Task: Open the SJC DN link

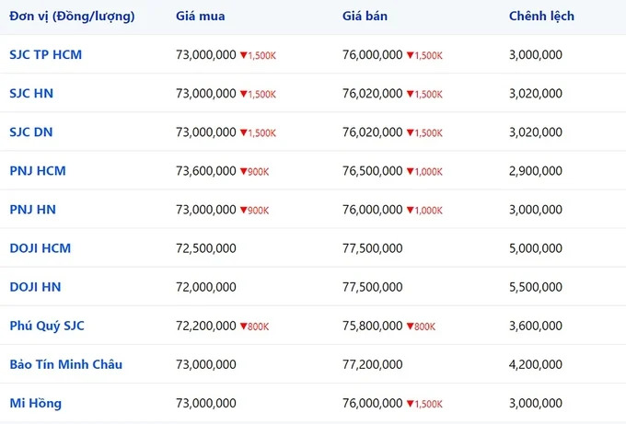Action: [x=31, y=132]
